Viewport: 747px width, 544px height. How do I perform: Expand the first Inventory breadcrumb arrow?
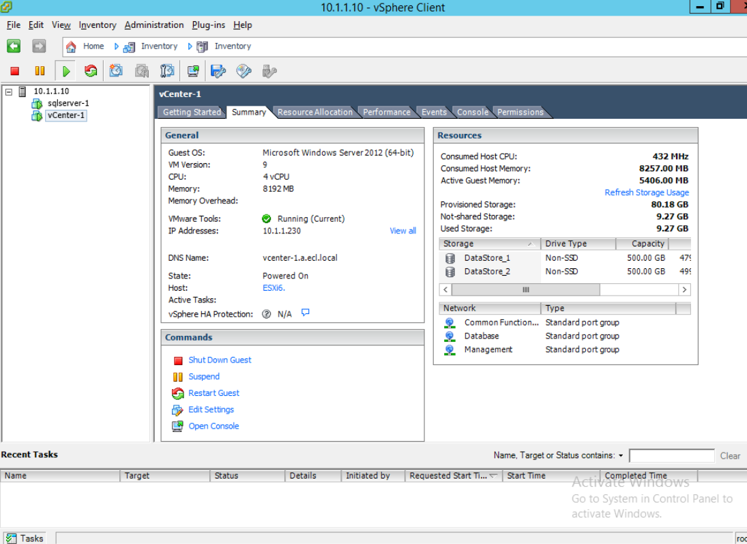(116, 46)
